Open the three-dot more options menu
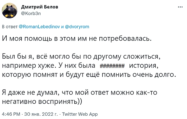Viewport: 187px width, 119px height. [180, 7]
